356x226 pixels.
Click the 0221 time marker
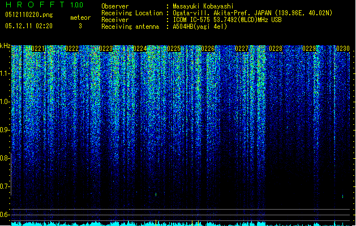[x=38, y=49]
